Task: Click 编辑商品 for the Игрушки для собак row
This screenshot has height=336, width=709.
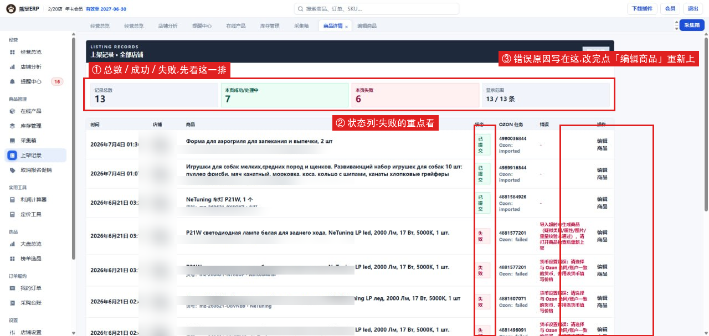Action: click(602, 174)
